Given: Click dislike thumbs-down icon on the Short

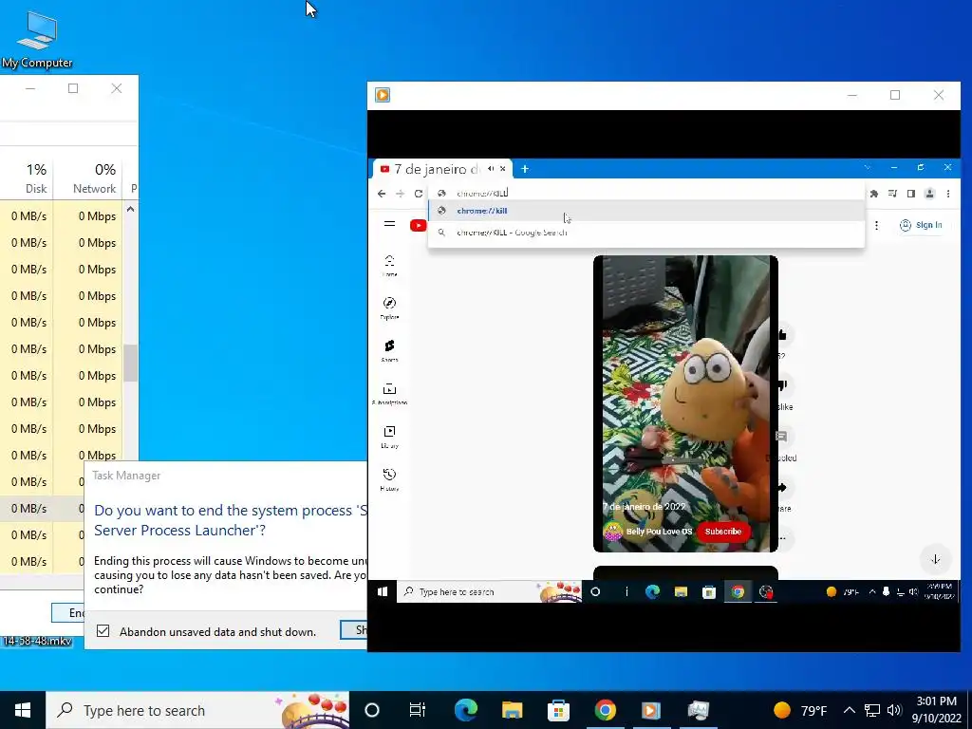Looking at the screenshot, I should 782,385.
